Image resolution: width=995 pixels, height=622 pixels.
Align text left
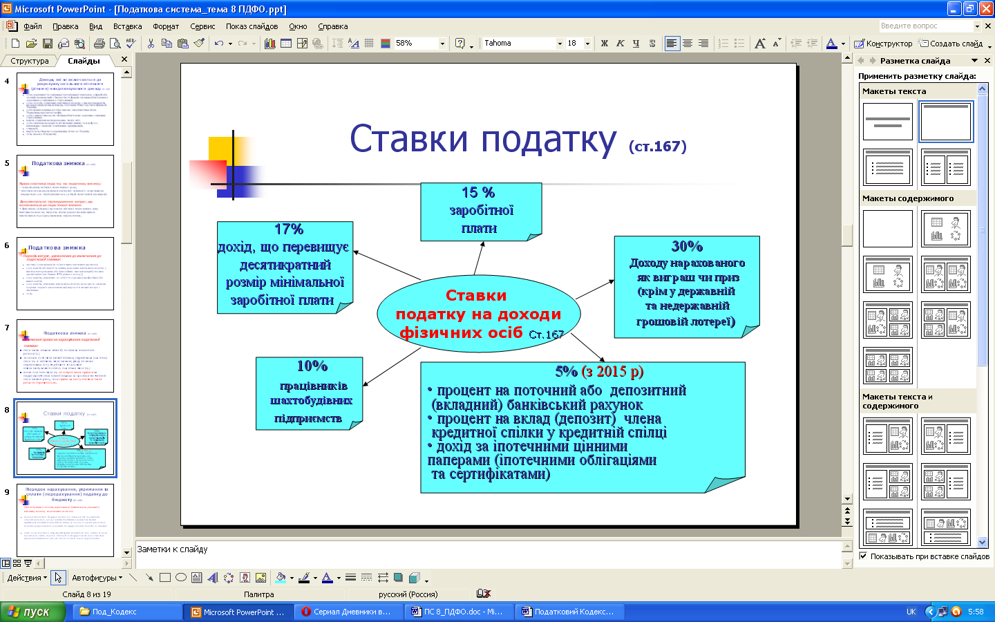[672, 43]
